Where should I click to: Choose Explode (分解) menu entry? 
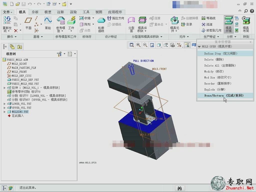point(225,89)
